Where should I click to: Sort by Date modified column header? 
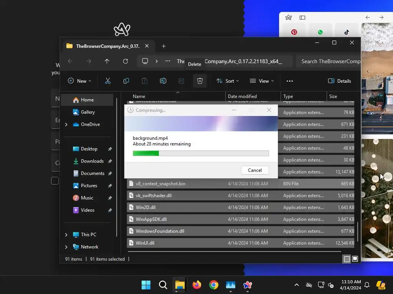coord(253,96)
